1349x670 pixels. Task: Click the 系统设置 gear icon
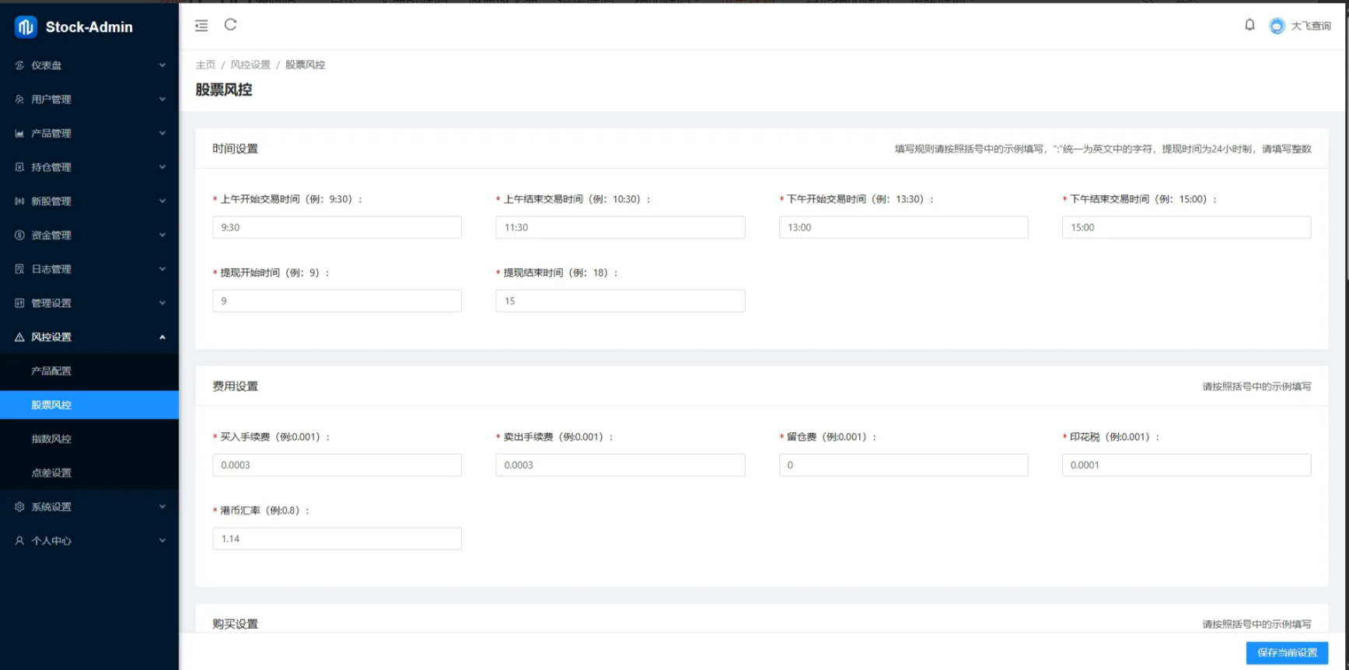point(19,507)
